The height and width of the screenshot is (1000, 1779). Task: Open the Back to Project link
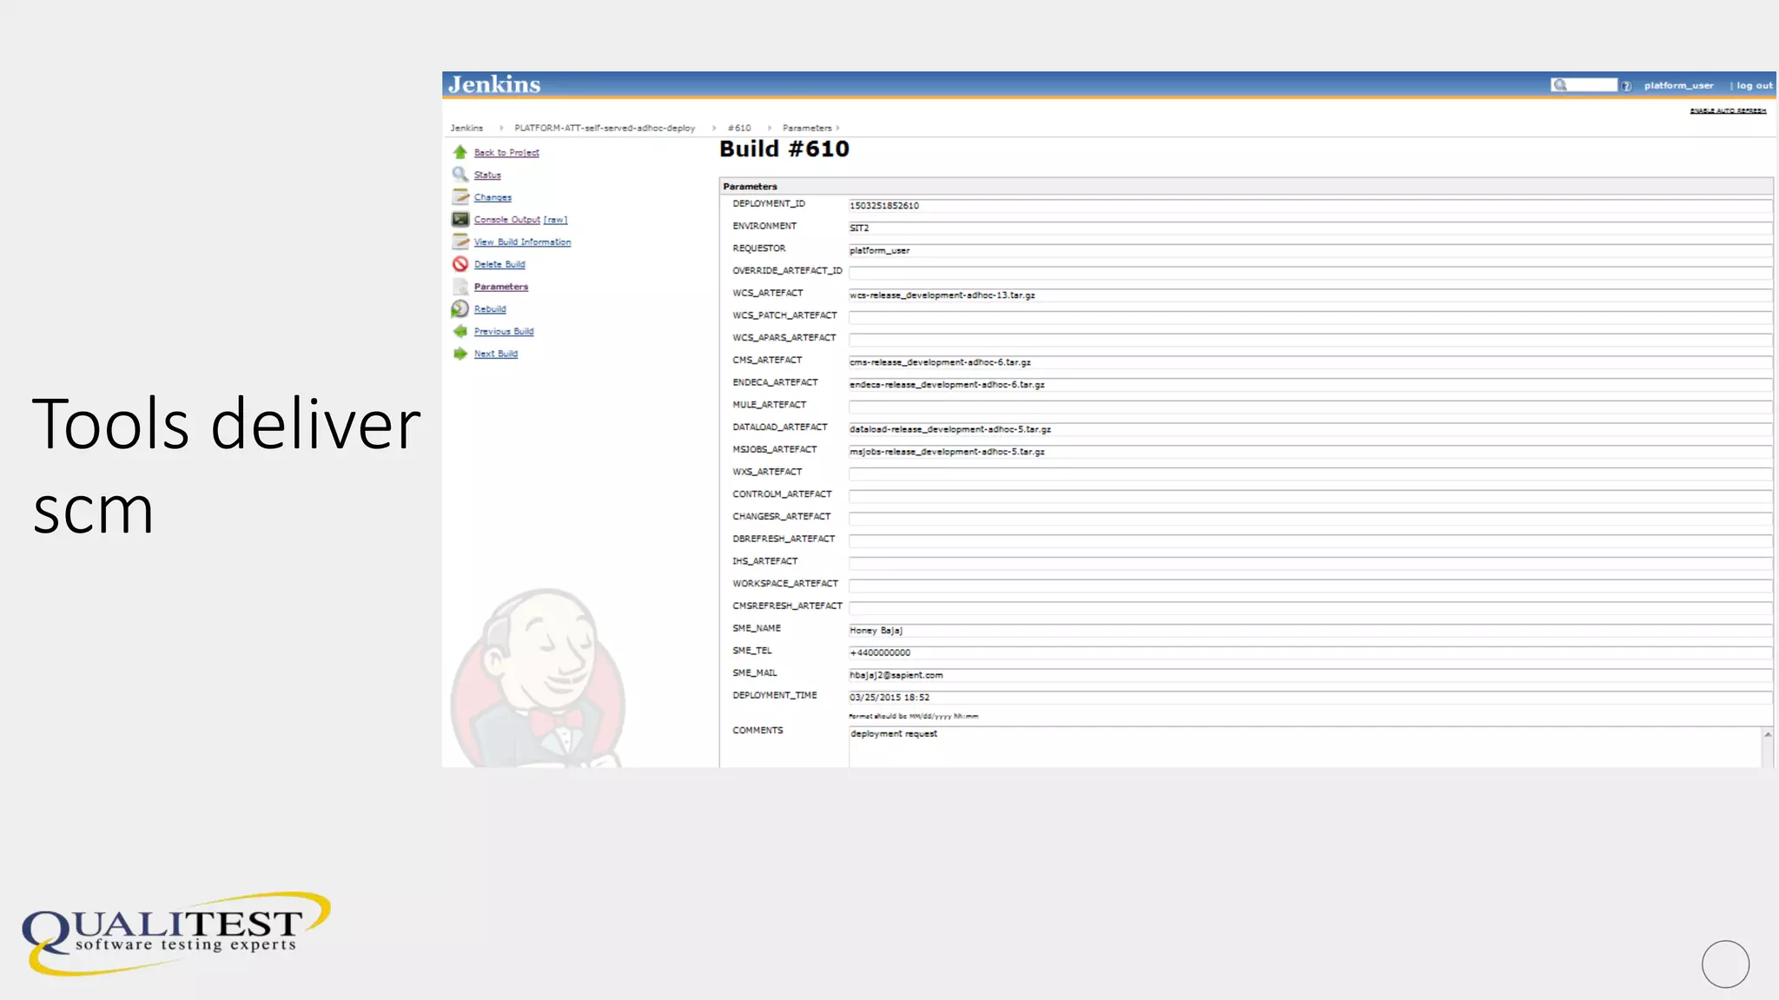point(506,153)
